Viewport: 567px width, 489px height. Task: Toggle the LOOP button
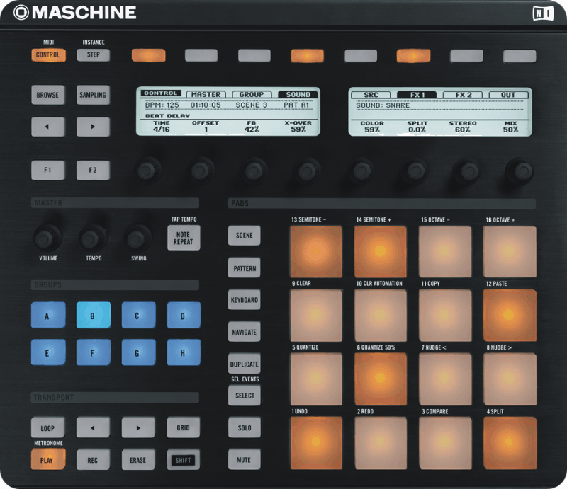pyautogui.click(x=47, y=428)
